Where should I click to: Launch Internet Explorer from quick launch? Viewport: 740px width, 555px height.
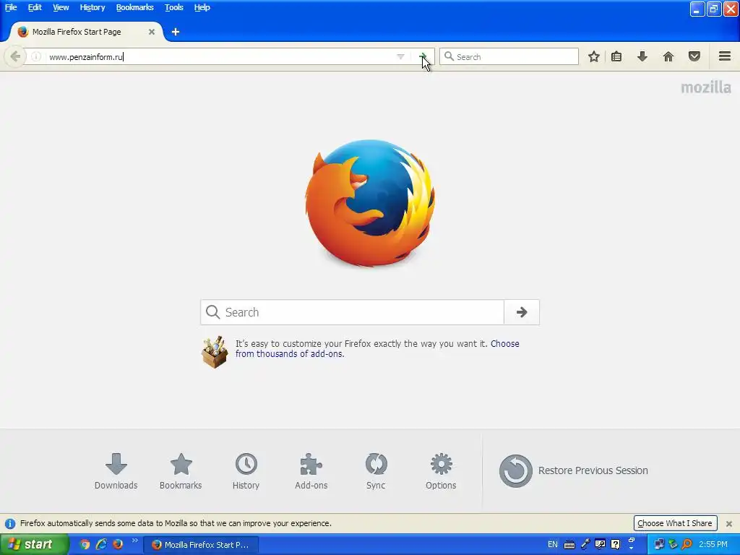(x=101, y=544)
